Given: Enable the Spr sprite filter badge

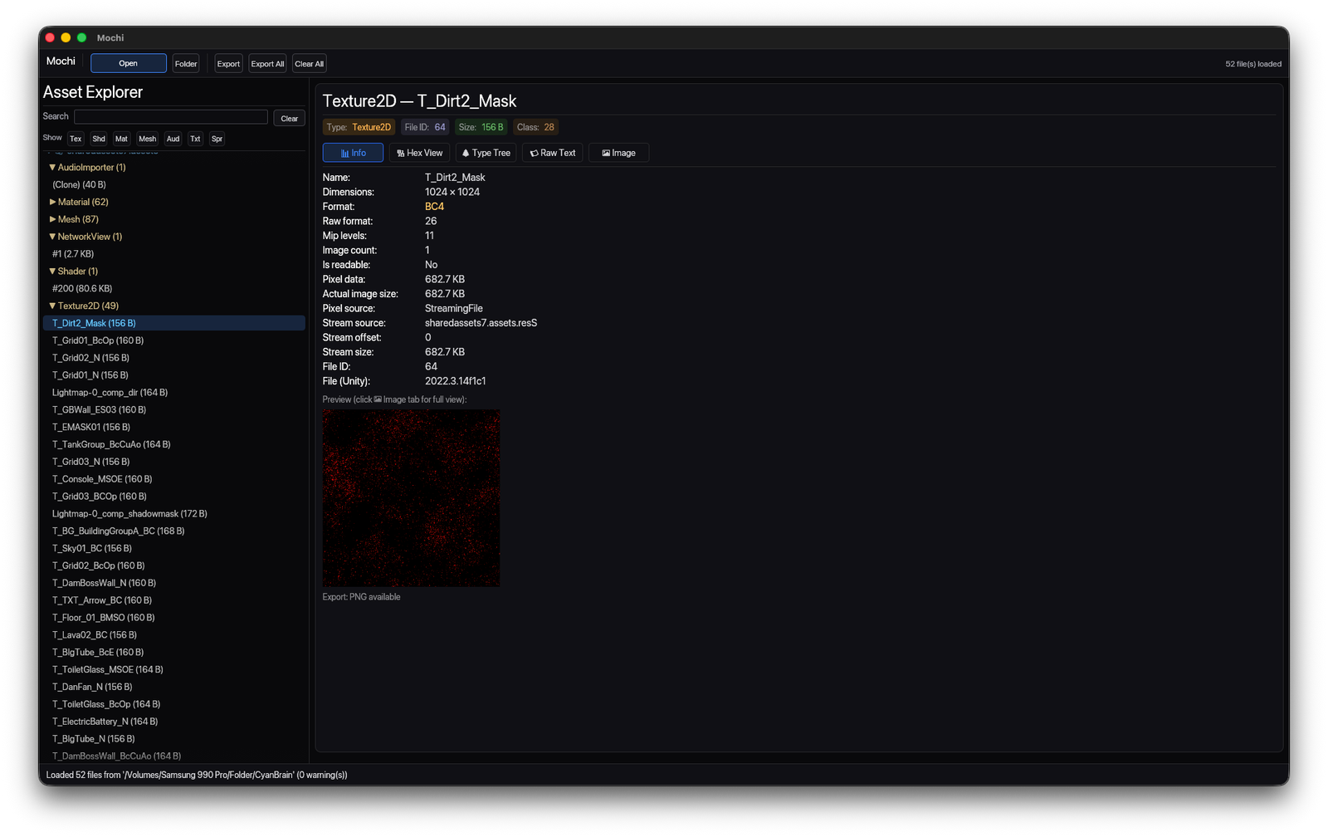Looking at the screenshot, I should point(217,139).
